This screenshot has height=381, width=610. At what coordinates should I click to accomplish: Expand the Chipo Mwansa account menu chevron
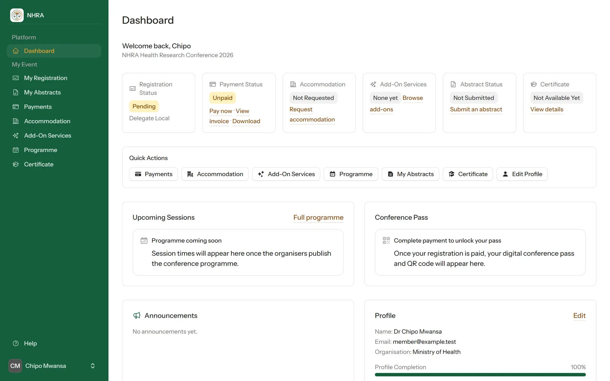tap(93, 366)
